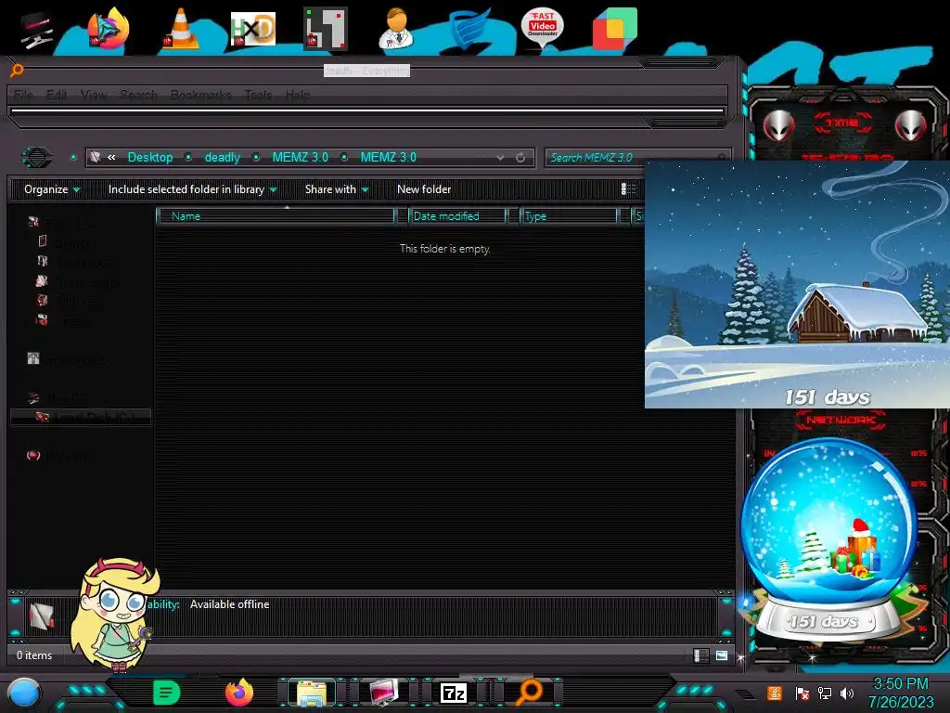This screenshot has width=950, height=713.
Task: Click the New folder button
Action: pyautogui.click(x=424, y=189)
